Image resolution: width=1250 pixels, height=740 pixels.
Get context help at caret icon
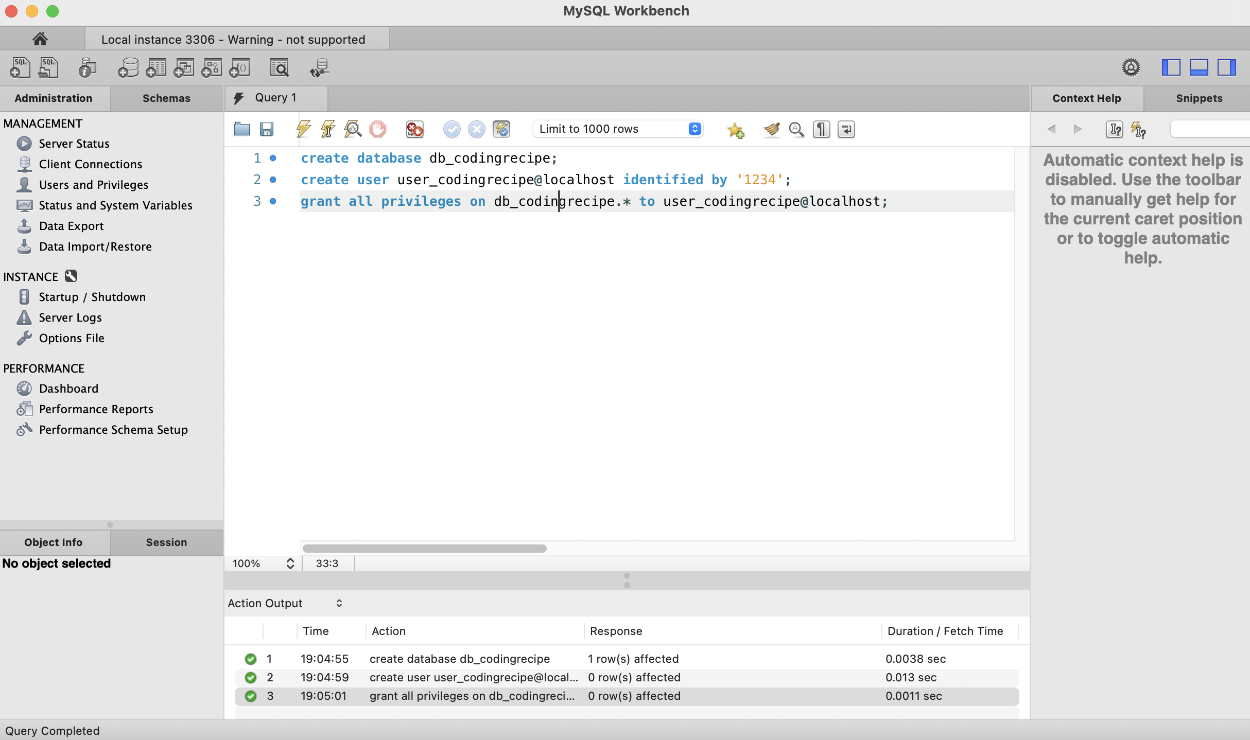[x=1114, y=129]
